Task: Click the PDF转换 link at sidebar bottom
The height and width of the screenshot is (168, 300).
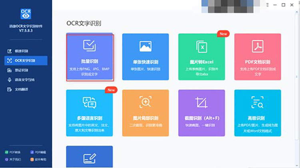Action: click(13, 152)
